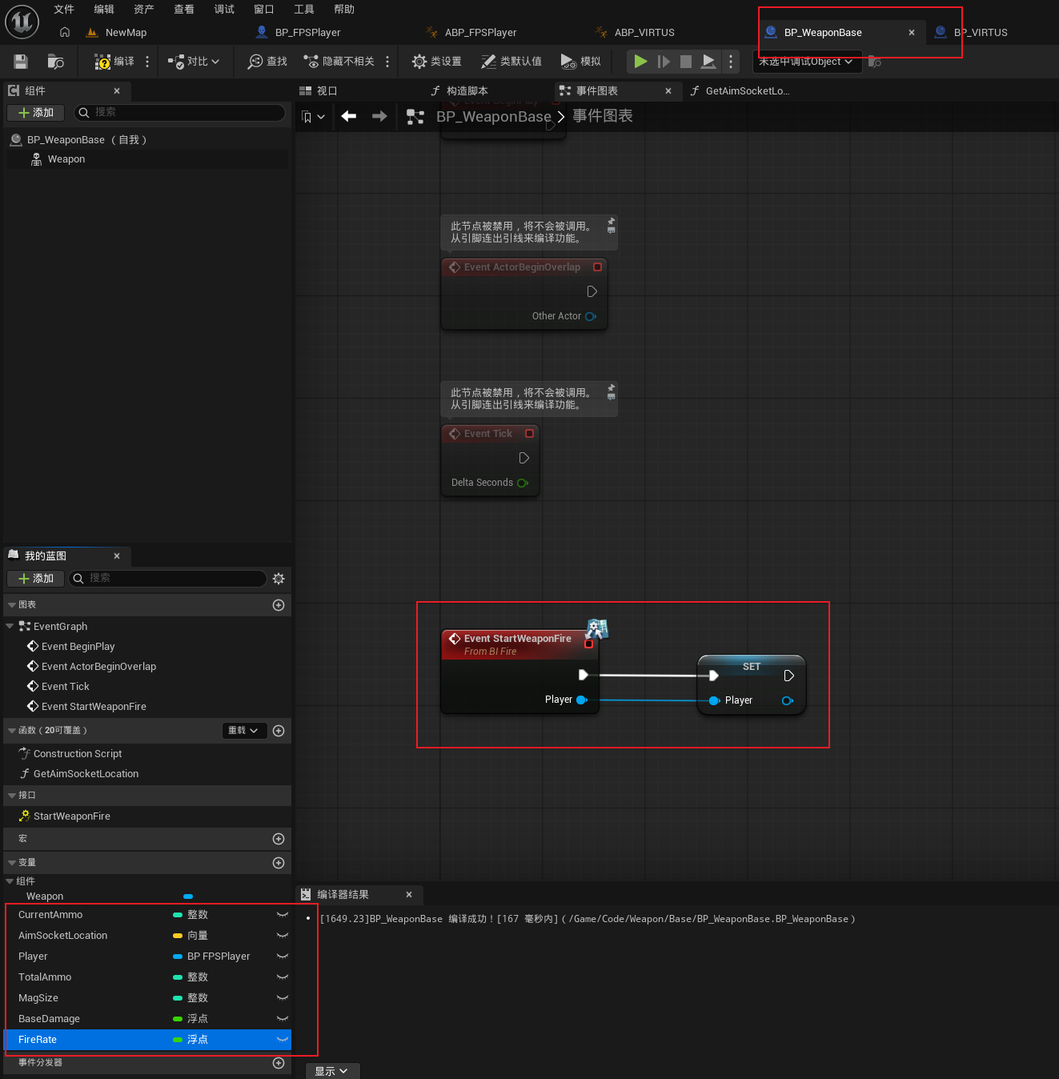Toggle CurrentAmmo variable visibility eye

click(283, 915)
